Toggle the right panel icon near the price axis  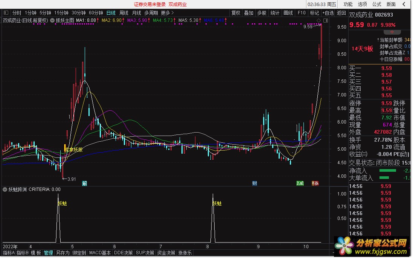(326, 20)
